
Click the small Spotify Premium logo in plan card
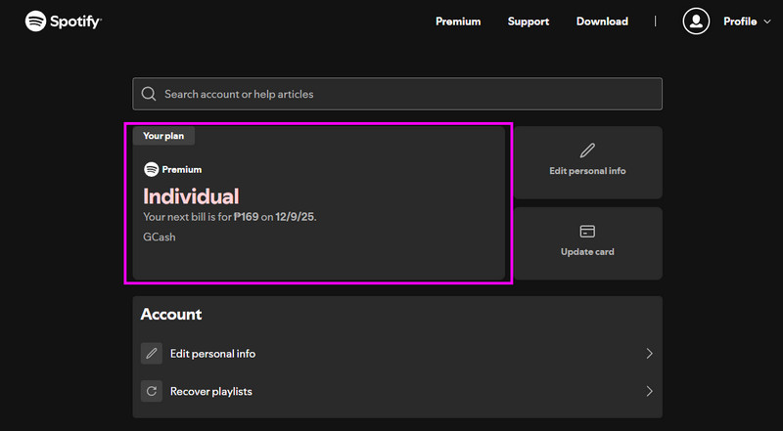point(151,169)
